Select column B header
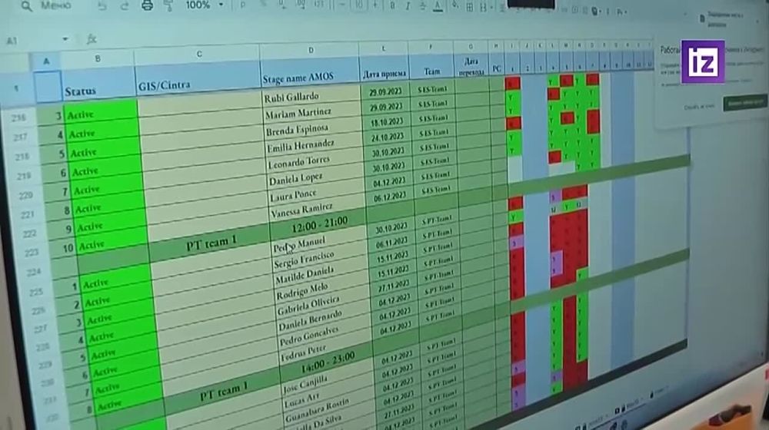Viewport: 769px width, 430px height. (x=98, y=59)
